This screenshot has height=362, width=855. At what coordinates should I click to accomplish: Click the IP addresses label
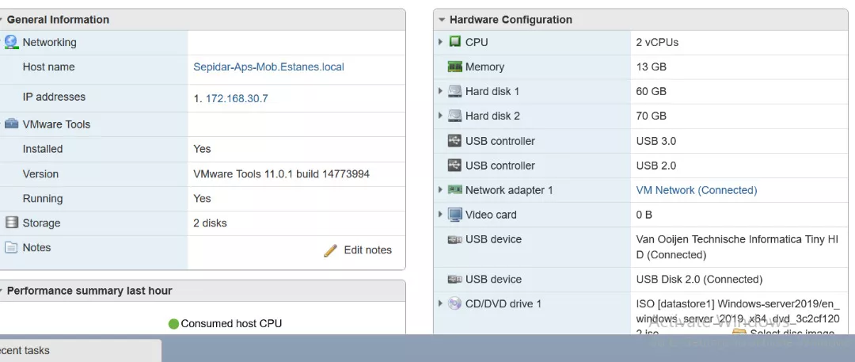54,97
